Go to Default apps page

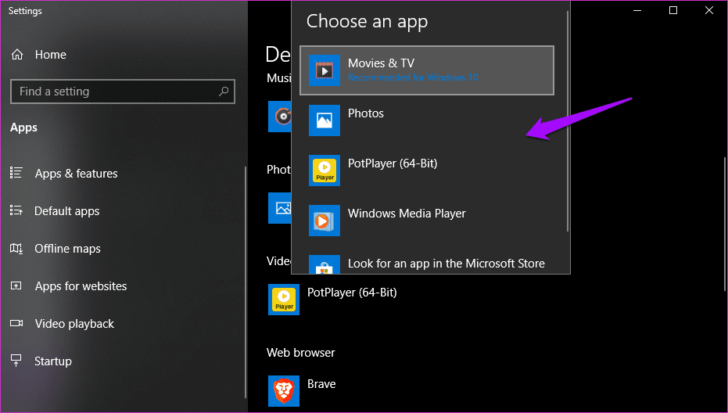[67, 211]
